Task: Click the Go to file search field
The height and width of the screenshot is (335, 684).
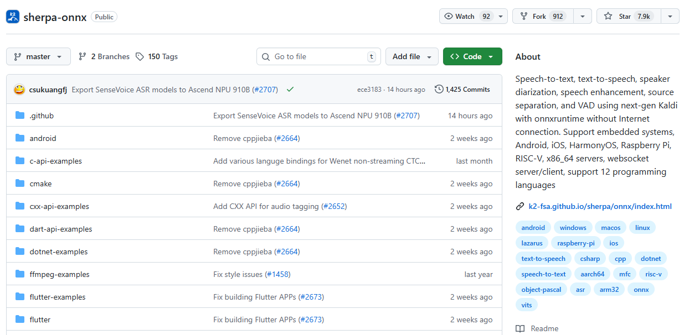Action: point(318,56)
